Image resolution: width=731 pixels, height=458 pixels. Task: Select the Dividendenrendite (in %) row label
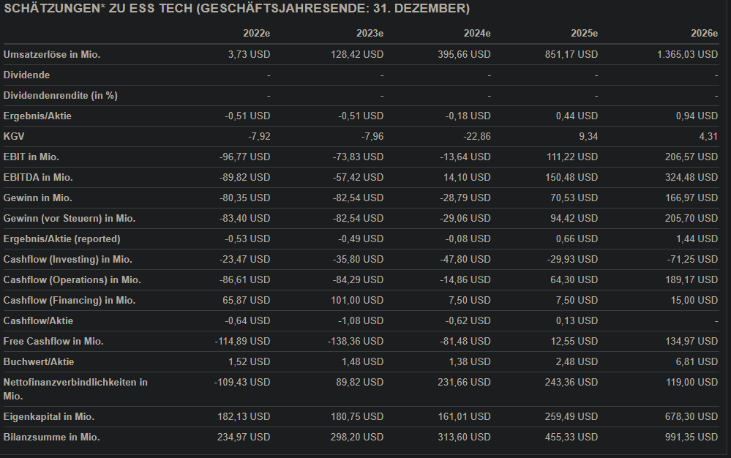click(61, 95)
